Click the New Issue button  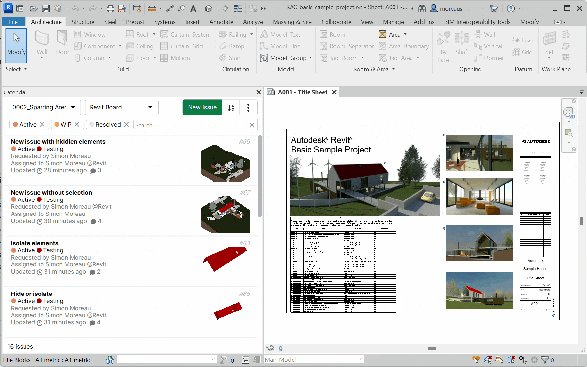pos(202,107)
